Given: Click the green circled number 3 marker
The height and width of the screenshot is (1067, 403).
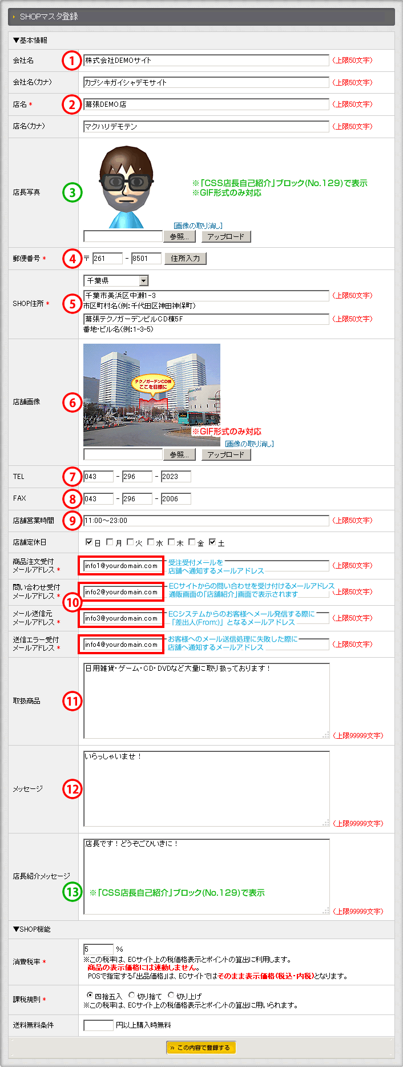Looking at the screenshot, I should point(72,192).
